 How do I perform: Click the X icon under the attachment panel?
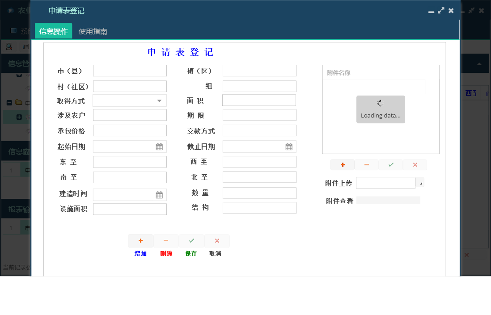point(415,164)
